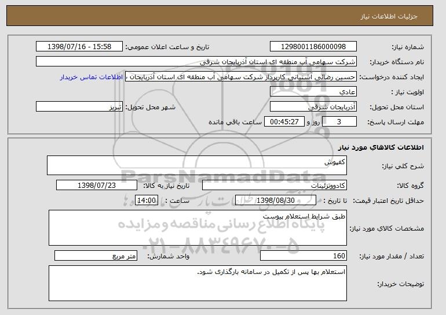
Task: Select the goods group field کادووتزئینات
Action: pos(275,186)
